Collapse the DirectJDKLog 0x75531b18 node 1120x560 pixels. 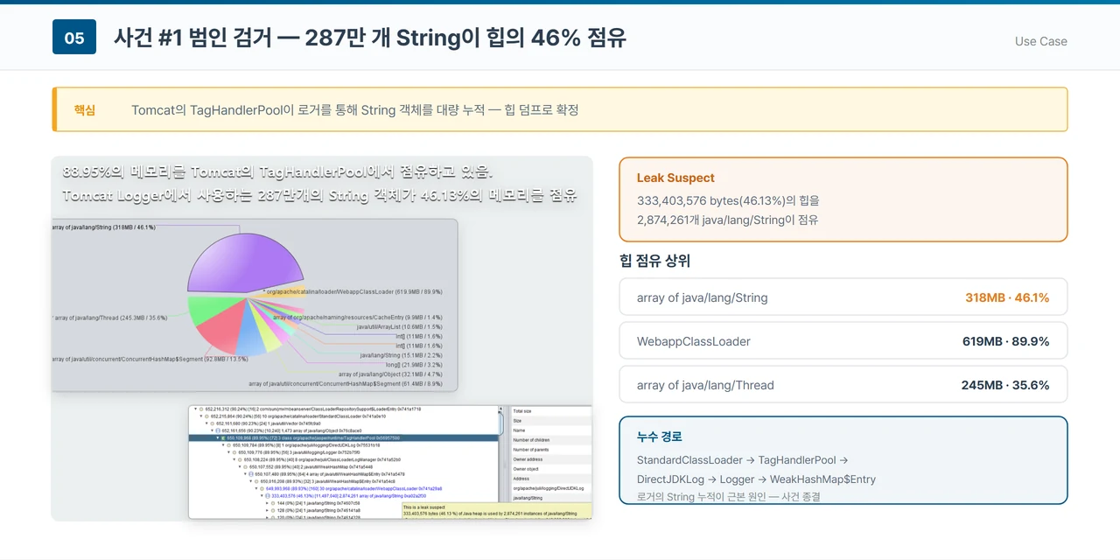click(x=223, y=445)
